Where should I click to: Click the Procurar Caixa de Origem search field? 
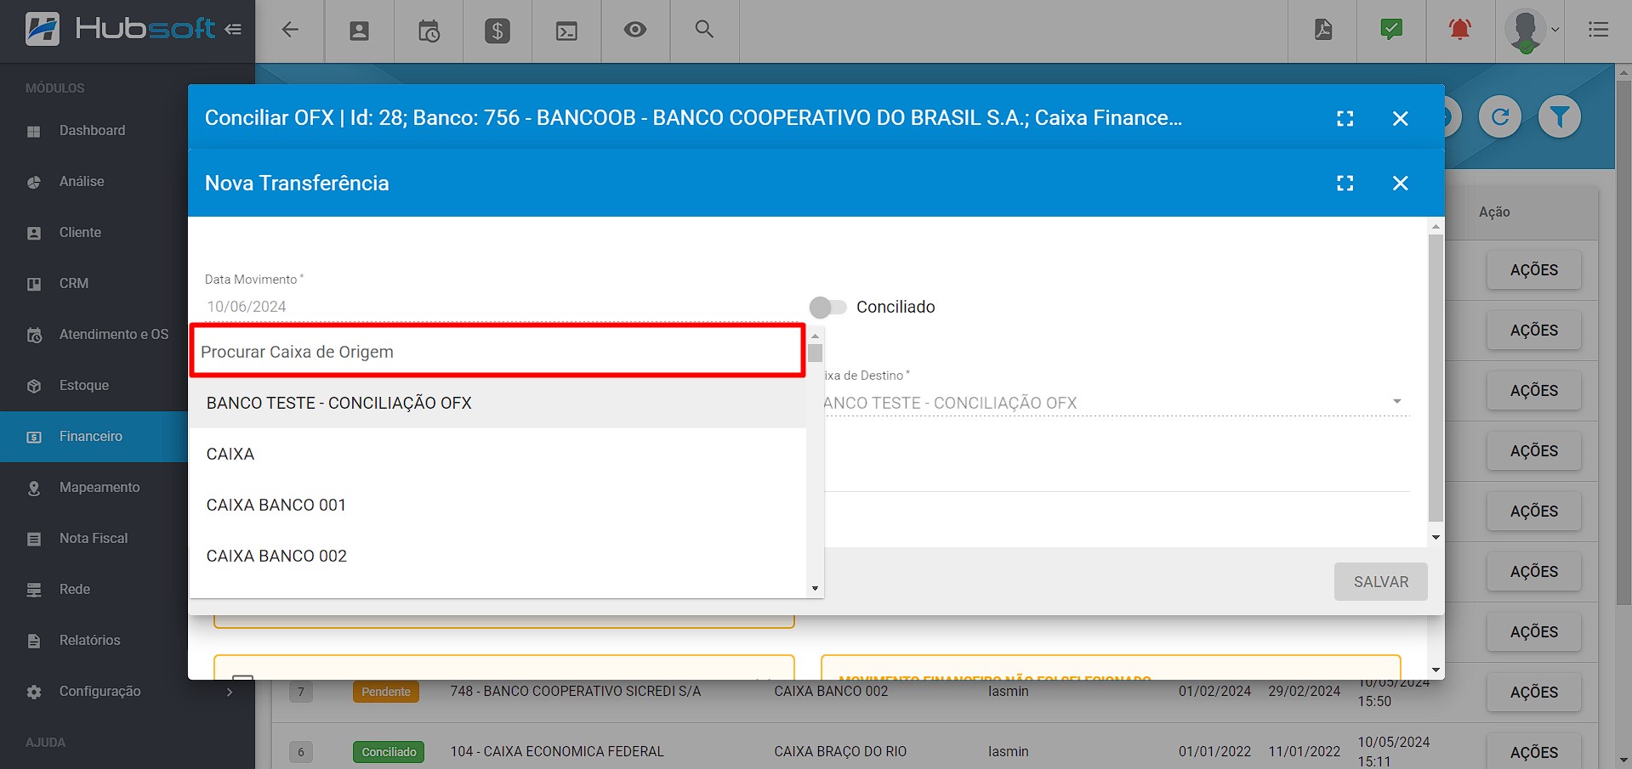coord(498,351)
